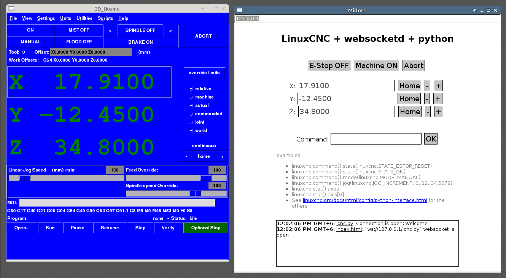This screenshot has width=506, height=278.
Task: Click the X row plus button in Midori
Action: click(x=438, y=86)
